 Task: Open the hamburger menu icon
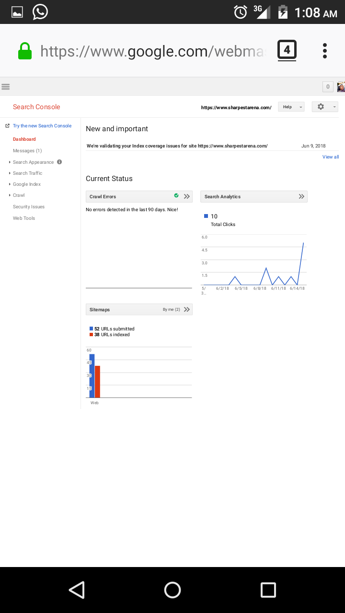click(6, 87)
